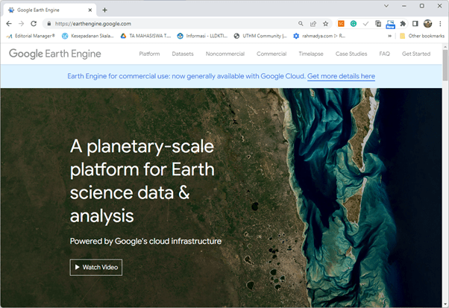The height and width of the screenshot is (308, 449).
Task: Click the address bar URL field
Action: (x=172, y=23)
